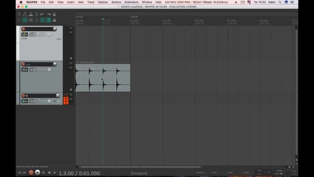Image resolution: width=314 pixels, height=177 pixels.
Task: Go to project start in transport
Action: tap(20, 173)
